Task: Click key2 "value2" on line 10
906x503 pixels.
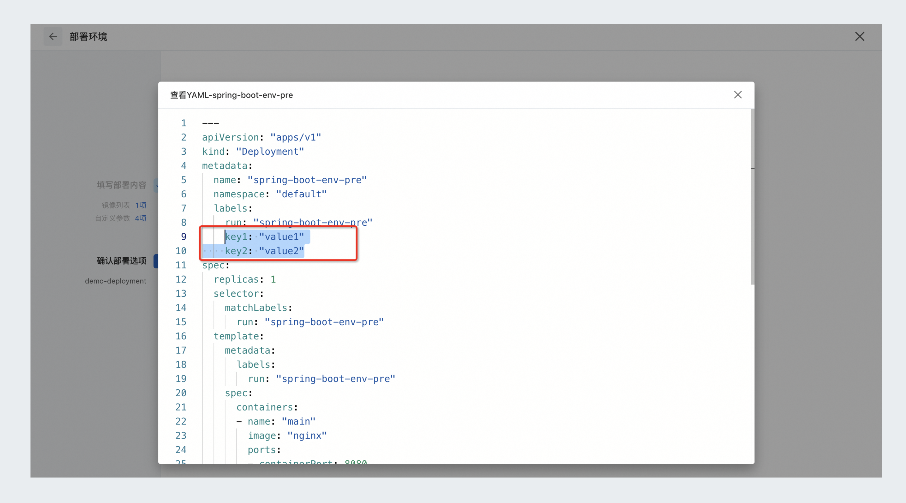Action: point(264,251)
